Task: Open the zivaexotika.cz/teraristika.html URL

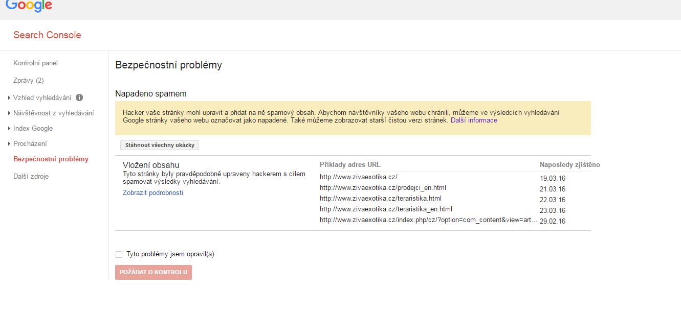Action: pyautogui.click(x=380, y=199)
